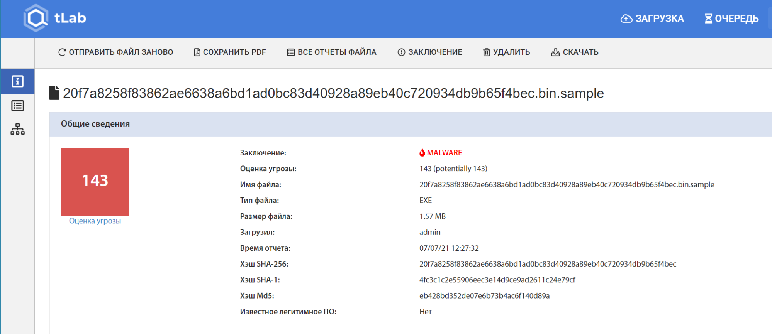Image resolution: width=772 pixels, height=334 pixels.
Task: Follow the Оценка угрозы link
Action: (x=95, y=221)
